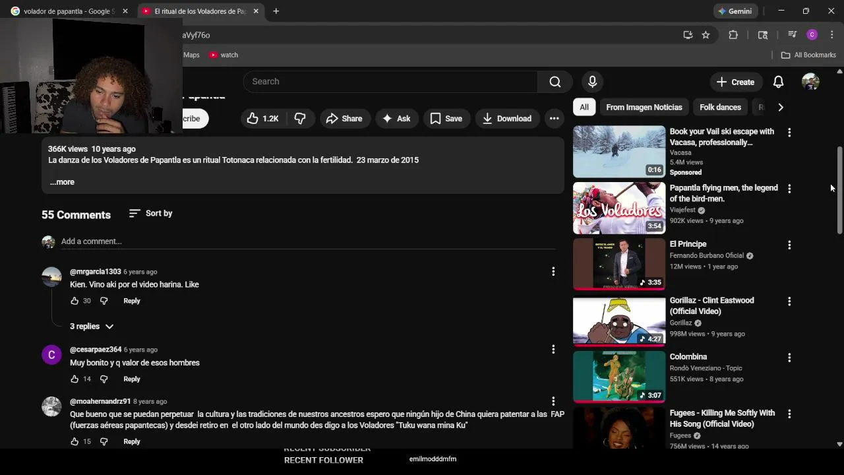The width and height of the screenshot is (844, 475).
Task: Open the watch bookmark
Action: pyautogui.click(x=224, y=55)
